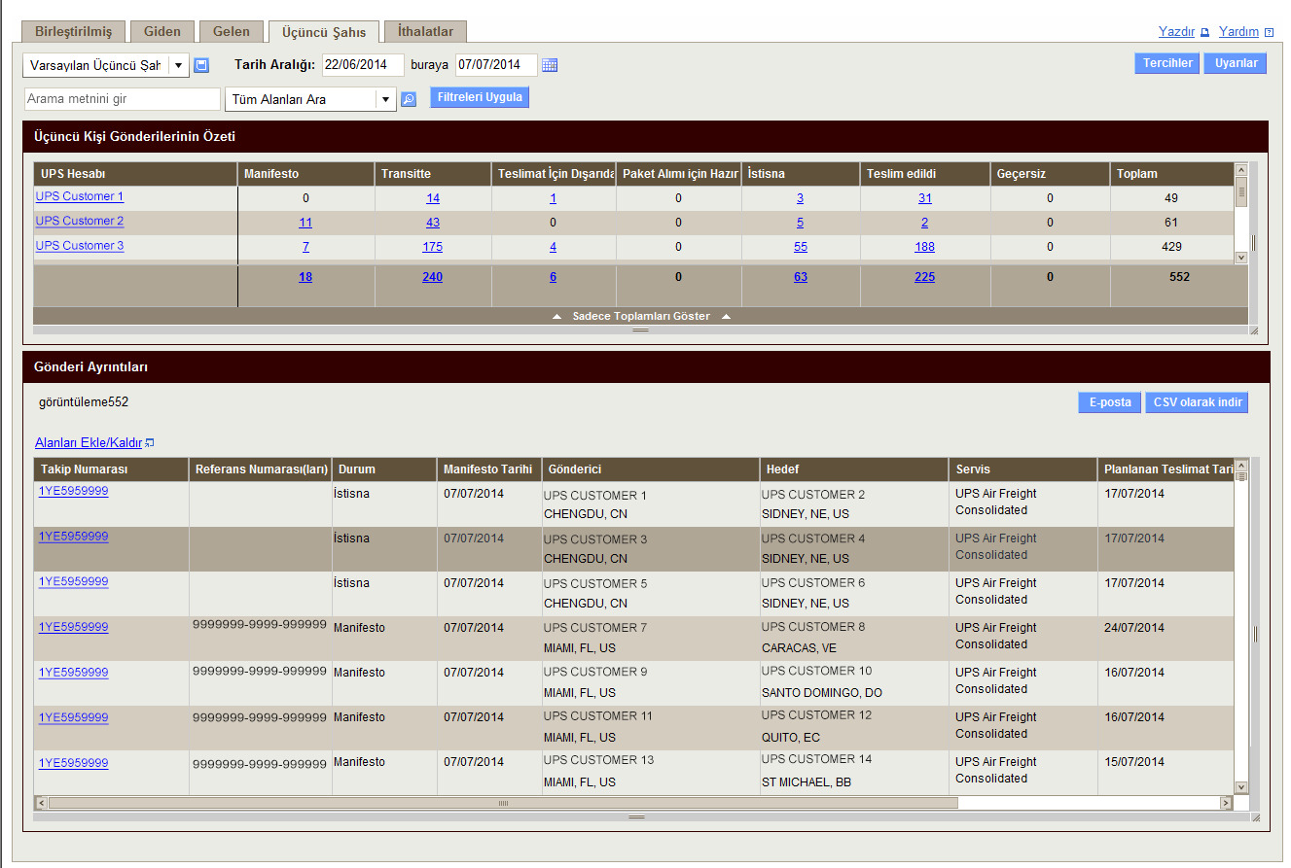Click the summary panel corner resize grip

(1254, 330)
